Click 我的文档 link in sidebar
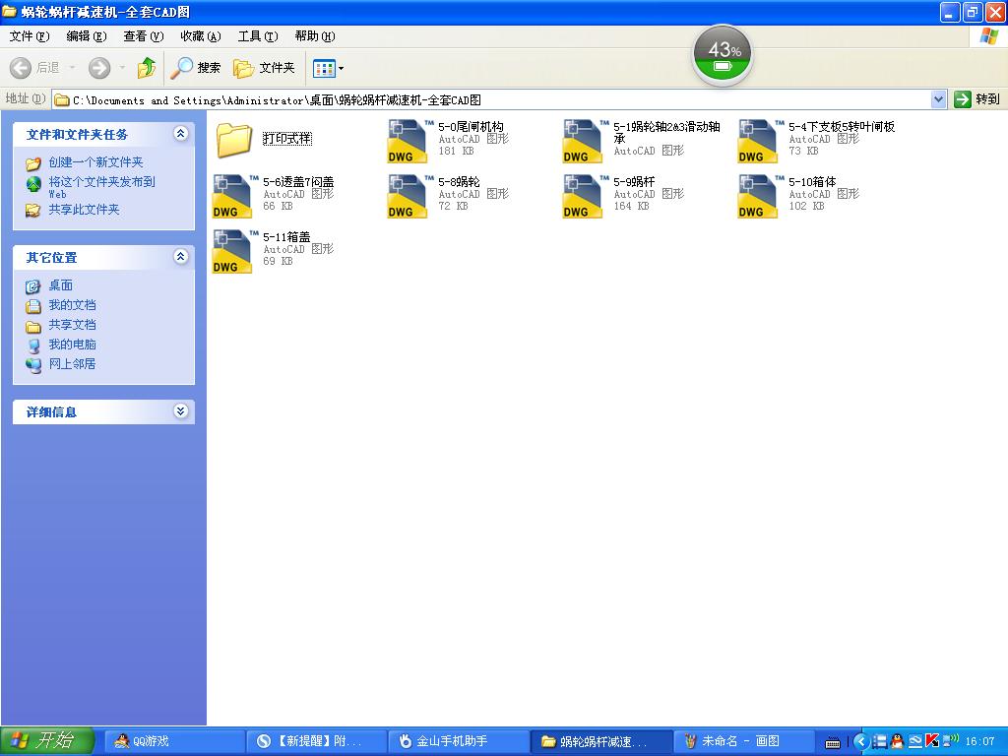This screenshot has width=1008, height=756. coord(72,305)
